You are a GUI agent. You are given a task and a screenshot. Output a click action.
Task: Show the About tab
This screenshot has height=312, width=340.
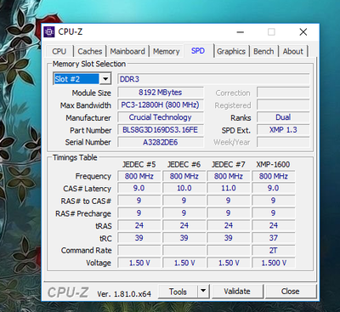(x=293, y=52)
